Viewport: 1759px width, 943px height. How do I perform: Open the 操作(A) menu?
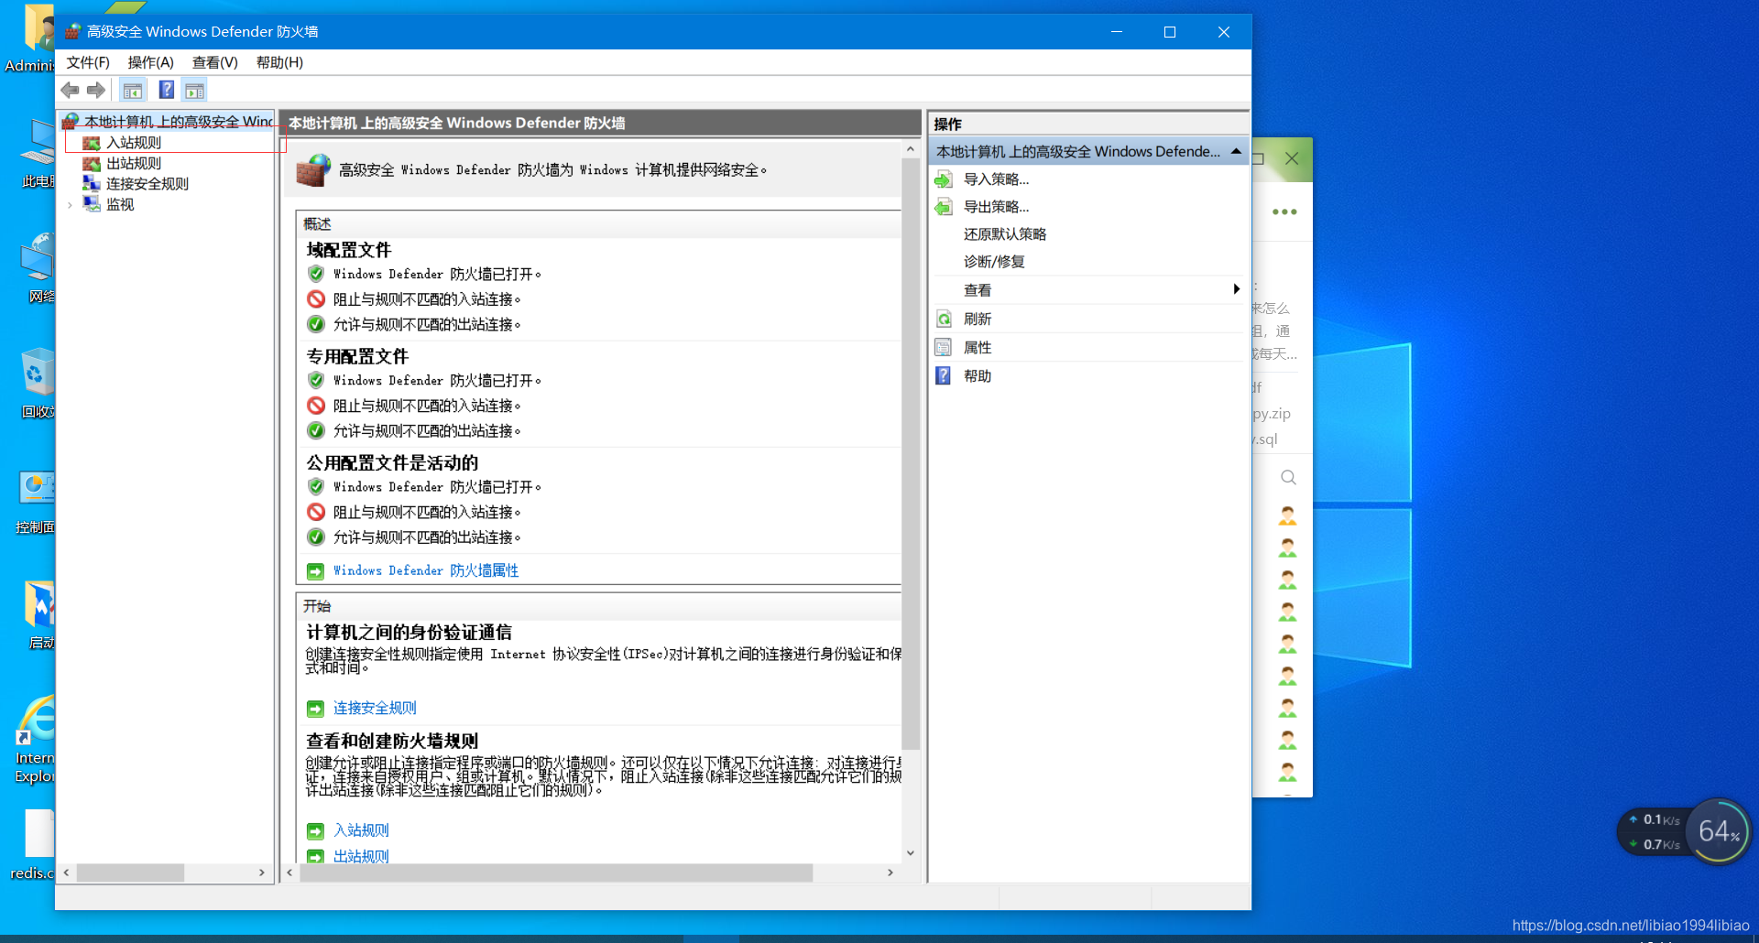(x=150, y=62)
